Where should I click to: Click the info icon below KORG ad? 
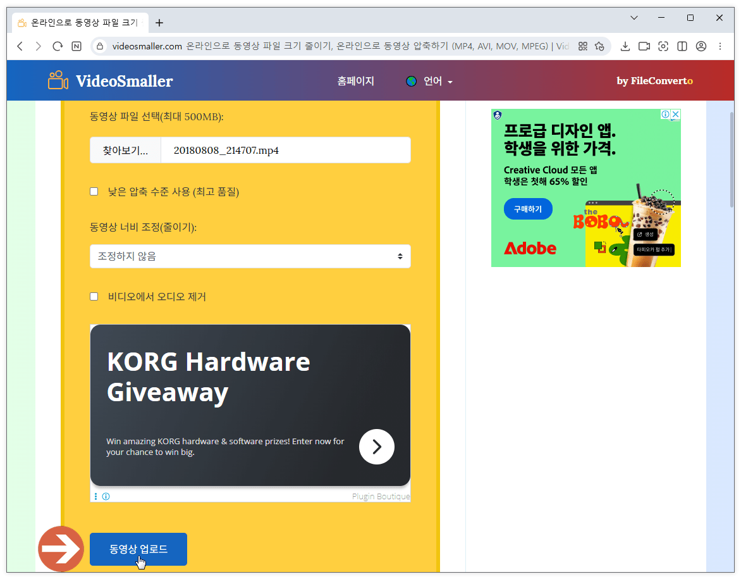(x=106, y=496)
